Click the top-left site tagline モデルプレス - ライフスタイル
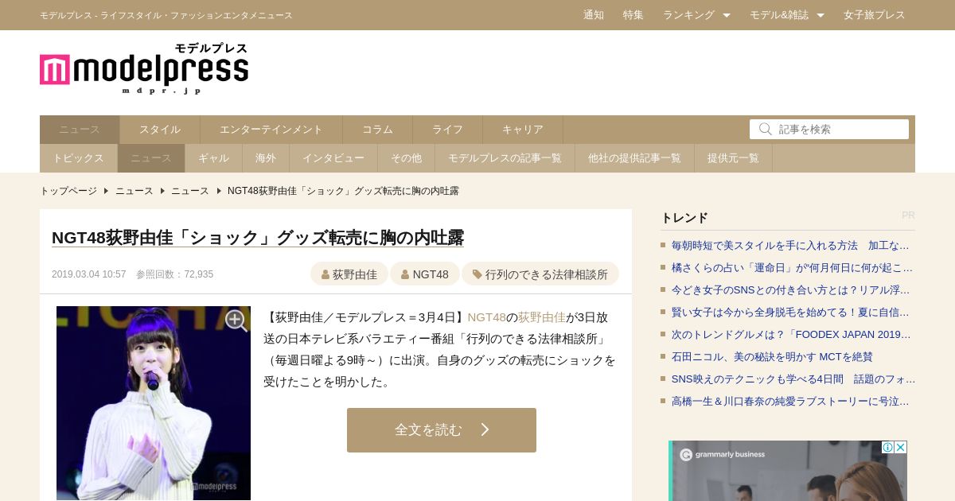Viewport: 955px width, 501px height. click(x=166, y=15)
